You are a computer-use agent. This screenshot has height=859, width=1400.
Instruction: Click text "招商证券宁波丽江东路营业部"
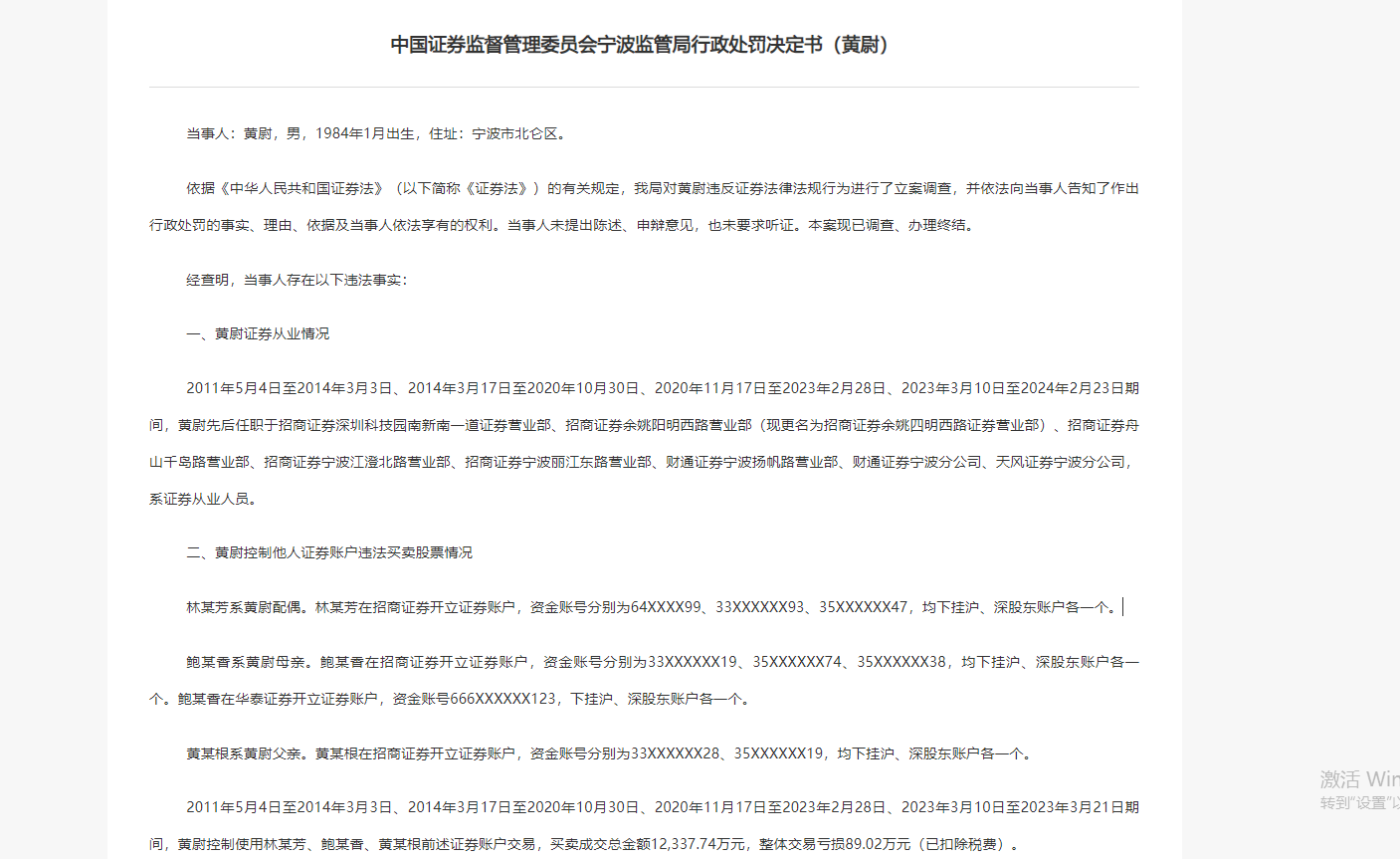click(558, 462)
